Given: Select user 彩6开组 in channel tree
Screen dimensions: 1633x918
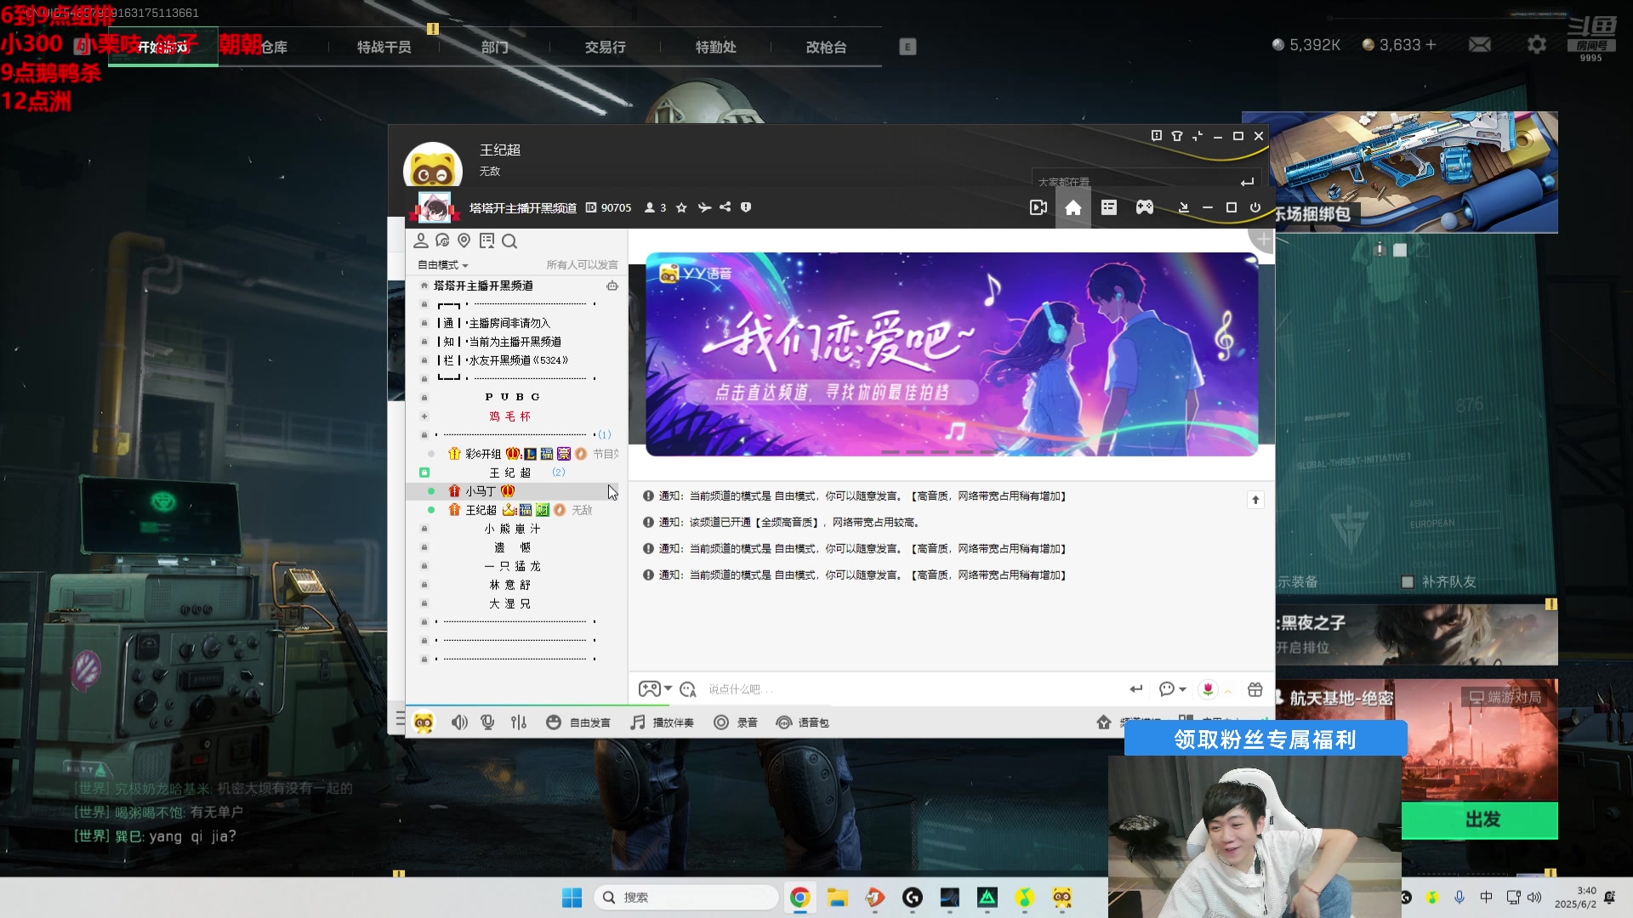Looking at the screenshot, I should [516, 454].
